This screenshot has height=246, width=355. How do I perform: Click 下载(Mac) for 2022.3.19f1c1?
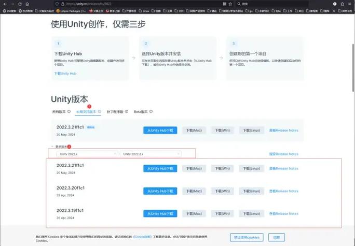click(x=194, y=214)
